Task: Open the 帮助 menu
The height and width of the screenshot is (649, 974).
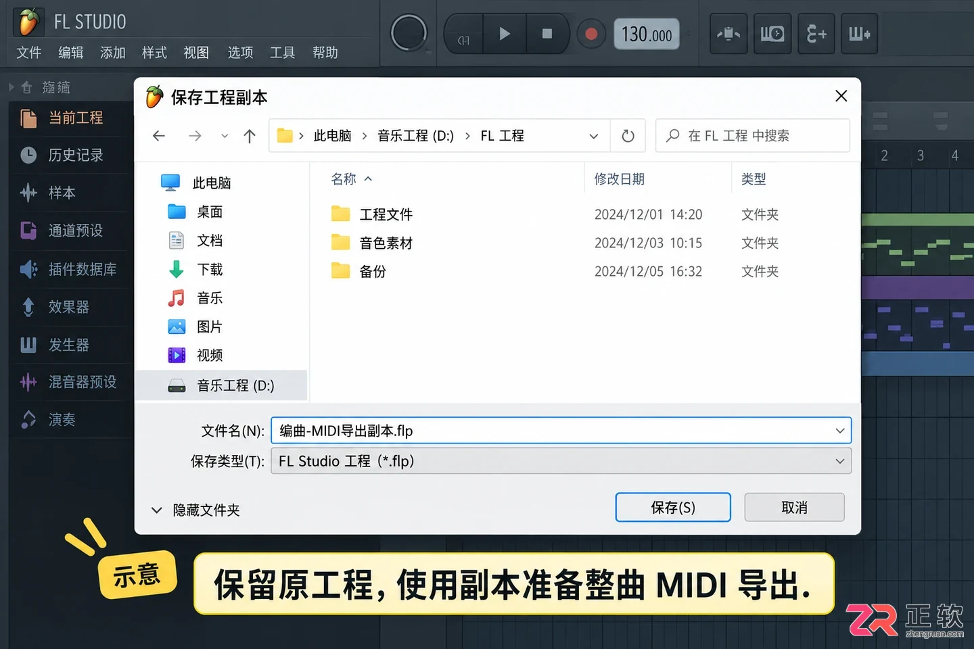Action: [x=325, y=53]
